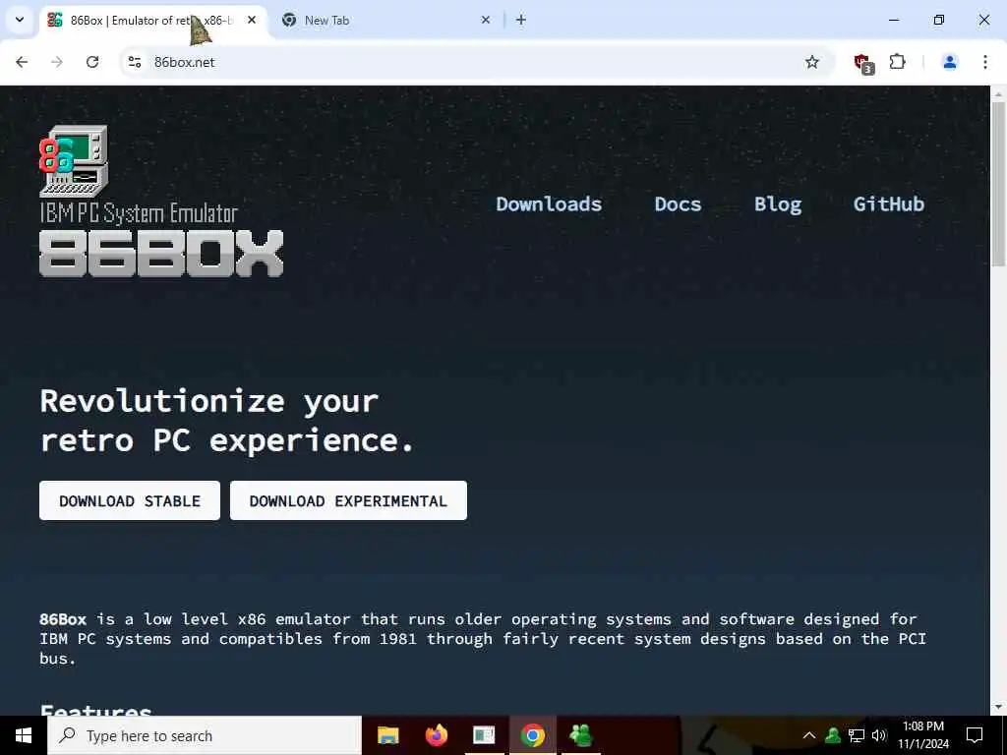Open the volume speaker tray icon
This screenshot has height=755, width=1007.
coord(879,735)
